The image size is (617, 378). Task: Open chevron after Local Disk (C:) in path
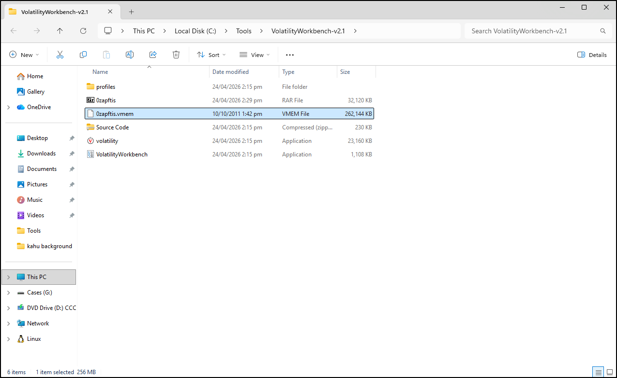pyautogui.click(x=226, y=31)
